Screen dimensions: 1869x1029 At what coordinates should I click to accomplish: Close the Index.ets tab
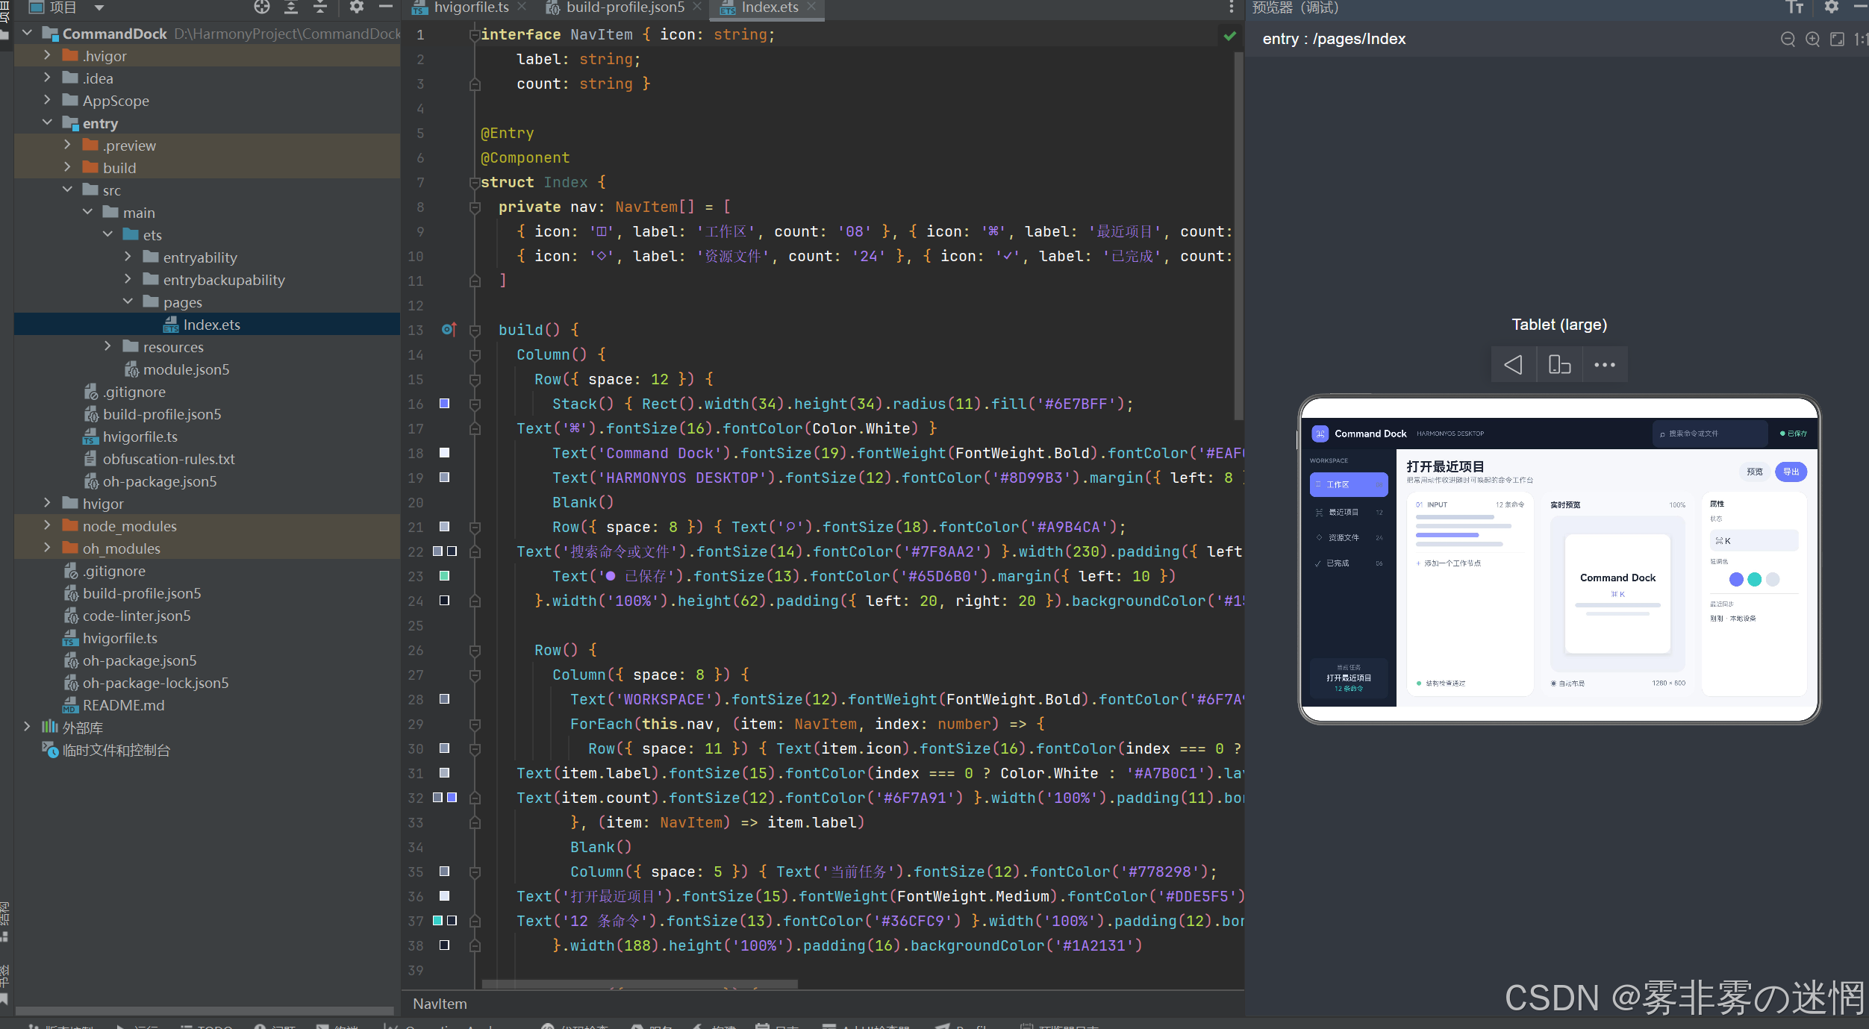tap(811, 7)
